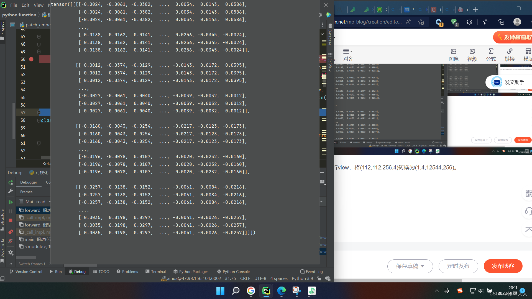This screenshot has height=299, width=532.
Task: Open View Breakpoints double red circle icon
Action: click(11, 232)
